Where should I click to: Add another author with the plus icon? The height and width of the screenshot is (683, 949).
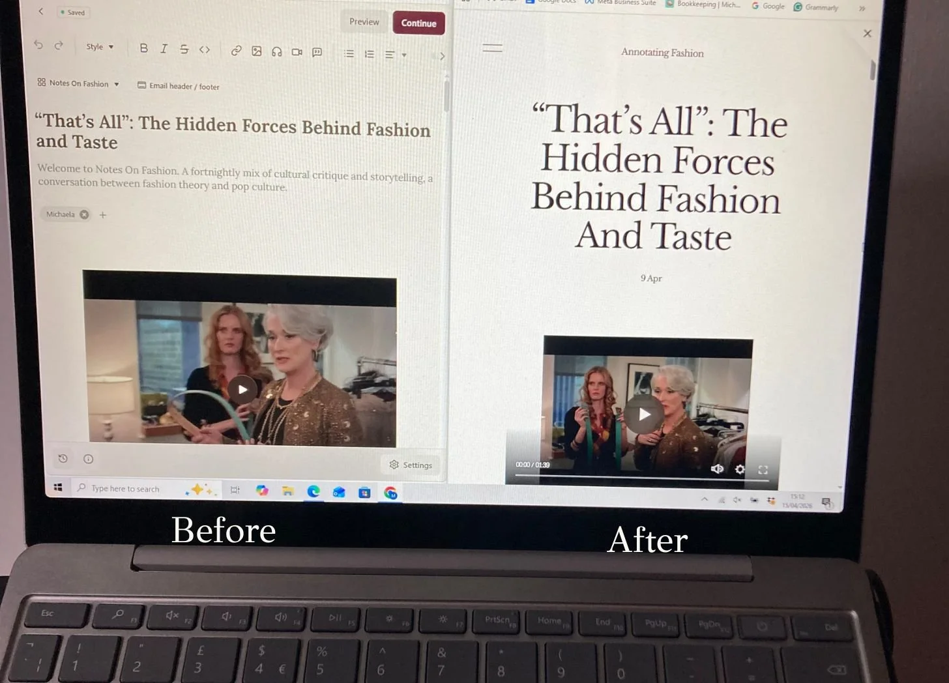(102, 215)
